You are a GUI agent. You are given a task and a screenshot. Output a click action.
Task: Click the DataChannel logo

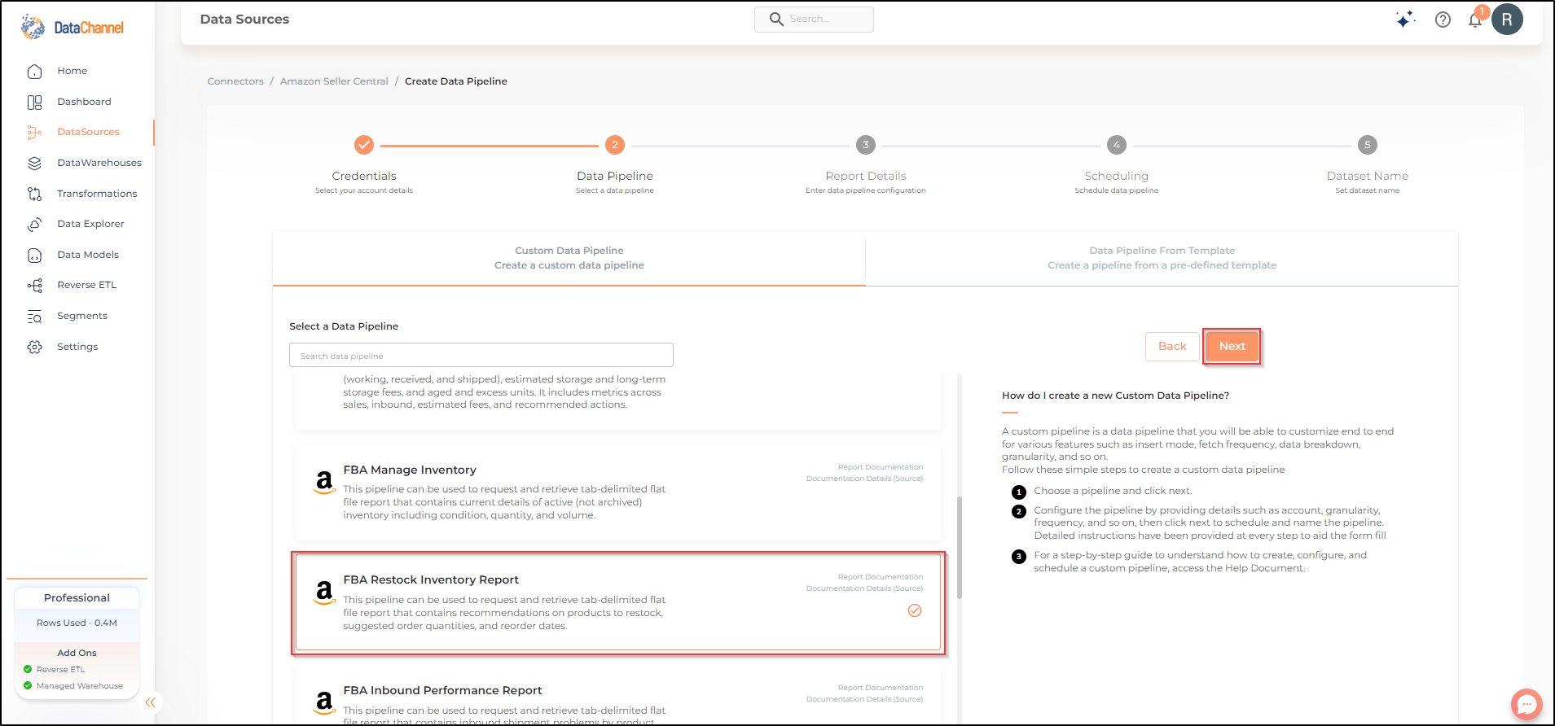pyautogui.click(x=72, y=27)
